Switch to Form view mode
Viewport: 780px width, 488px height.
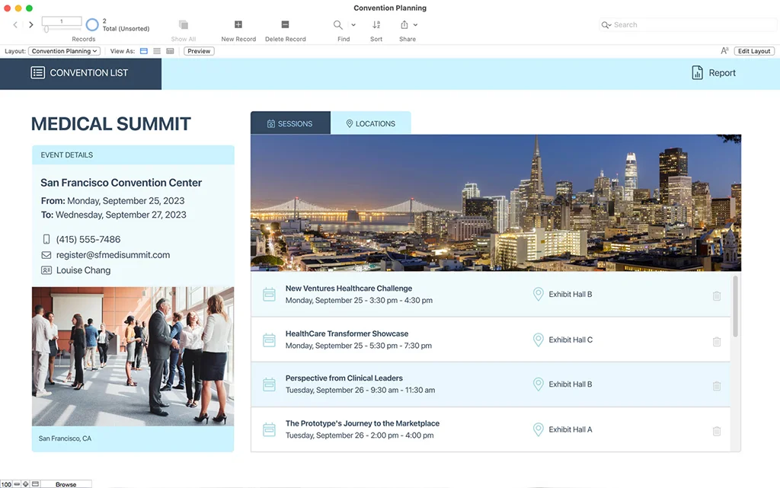(x=144, y=51)
